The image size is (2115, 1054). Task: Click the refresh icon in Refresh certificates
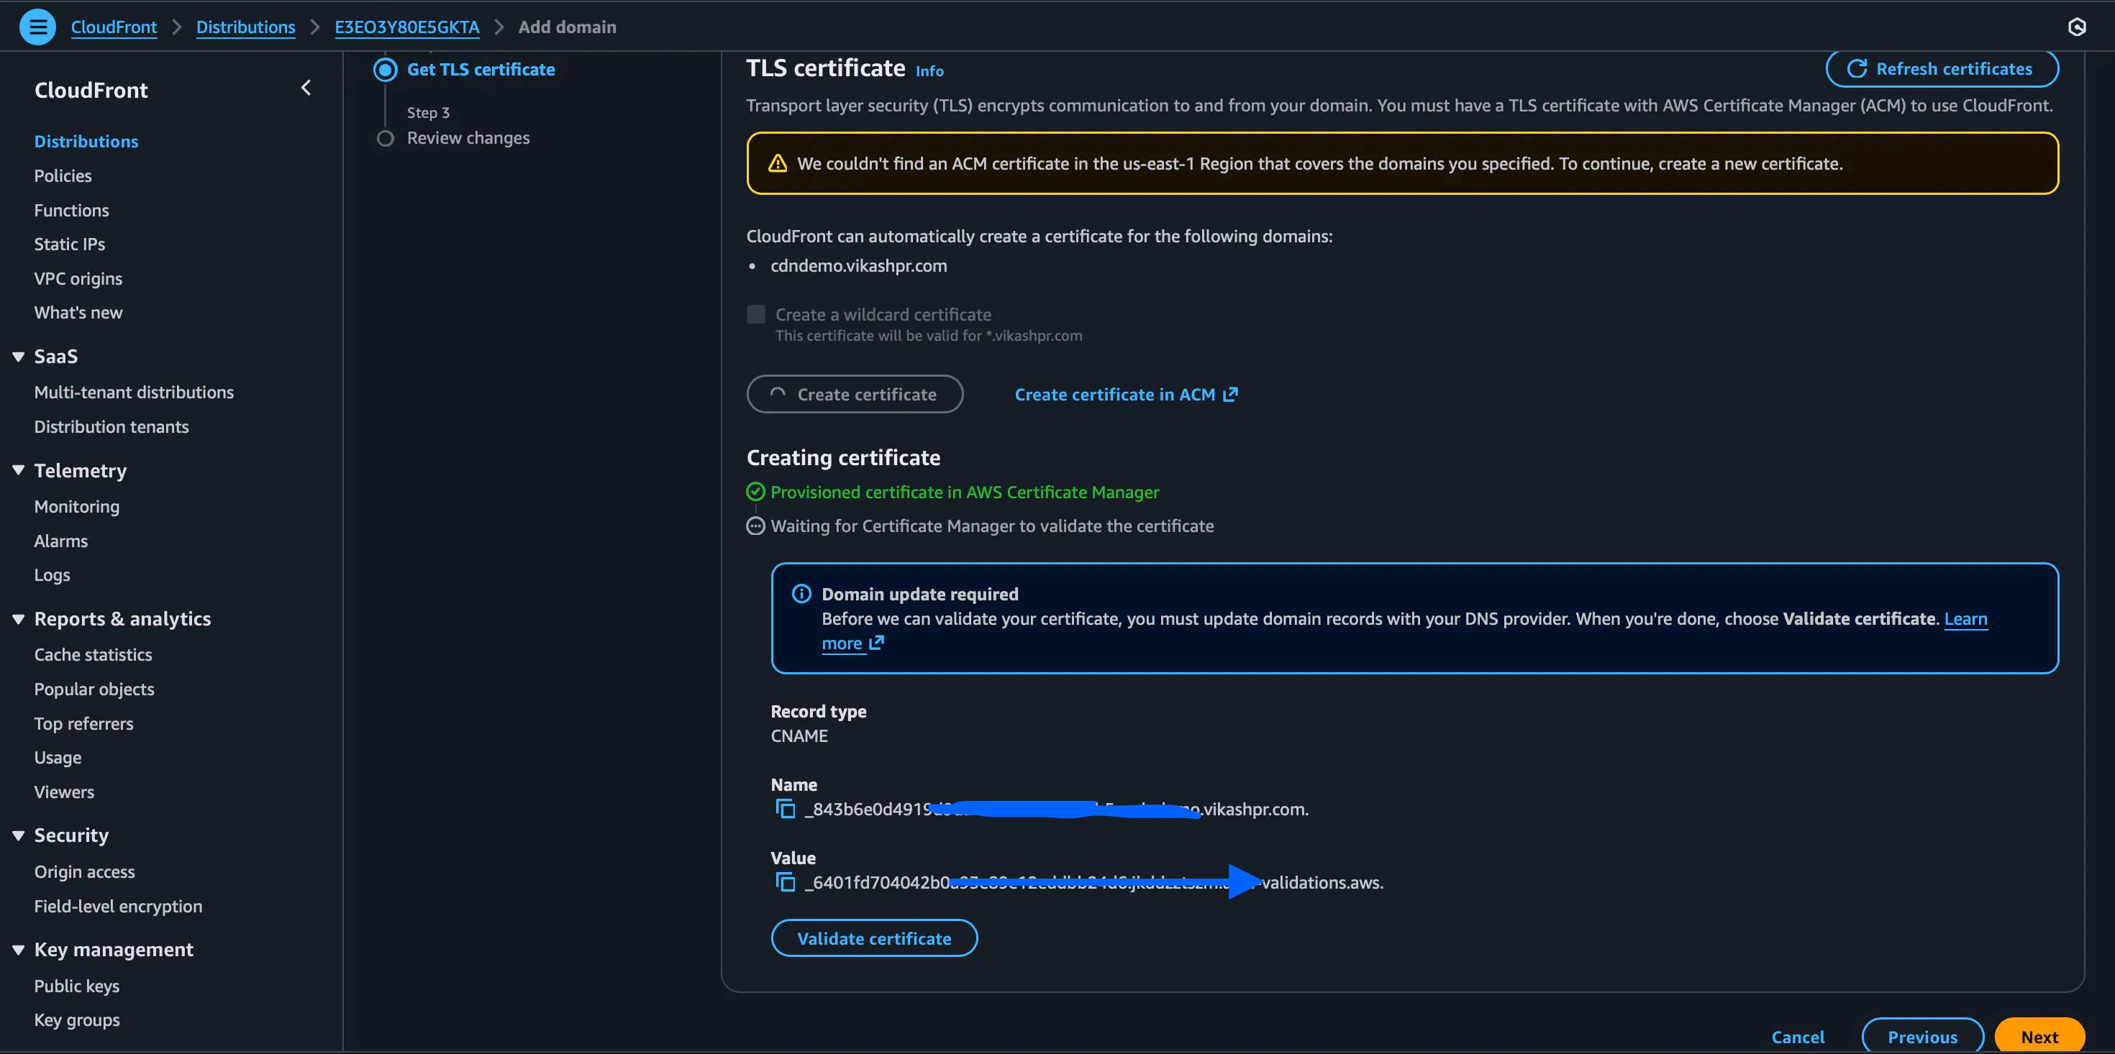pyautogui.click(x=1856, y=69)
